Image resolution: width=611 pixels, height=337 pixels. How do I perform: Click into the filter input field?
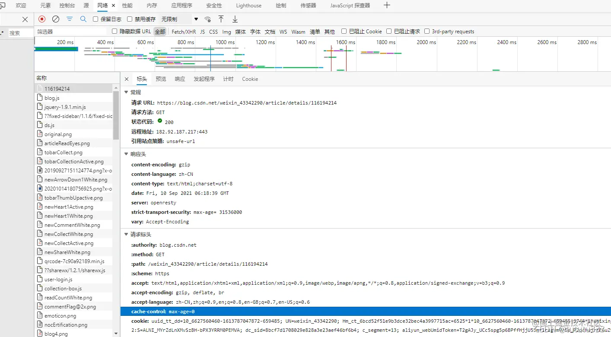(71, 32)
